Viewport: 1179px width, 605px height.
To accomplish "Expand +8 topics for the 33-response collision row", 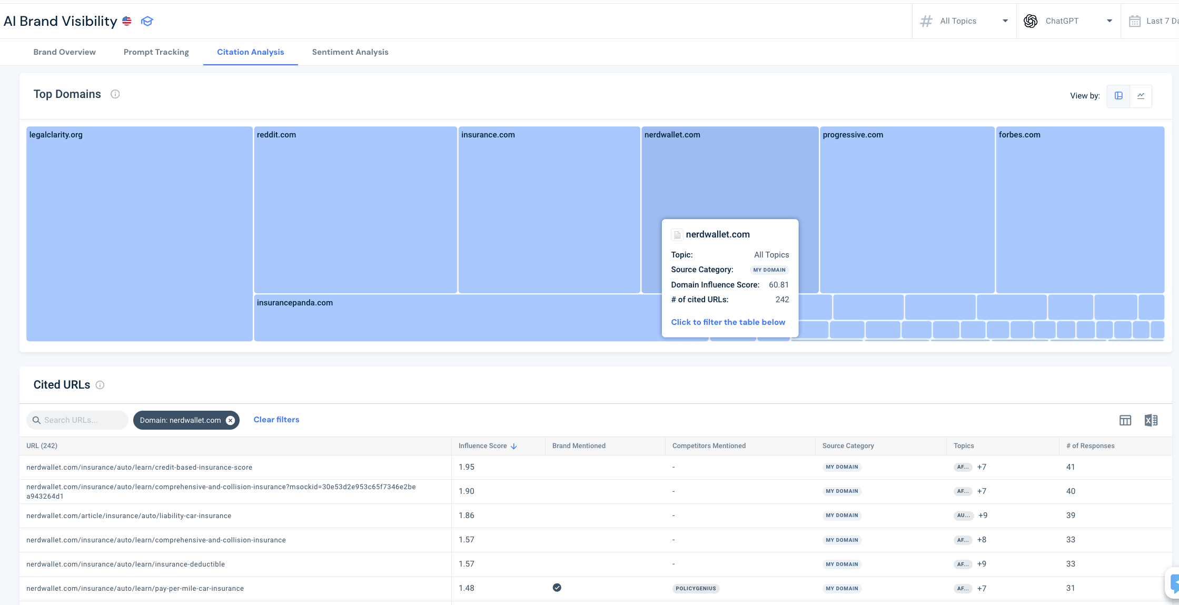I will pos(982,540).
